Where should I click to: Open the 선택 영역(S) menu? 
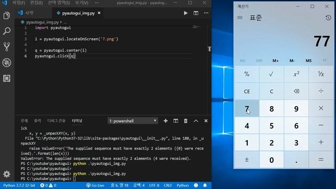point(59,3)
